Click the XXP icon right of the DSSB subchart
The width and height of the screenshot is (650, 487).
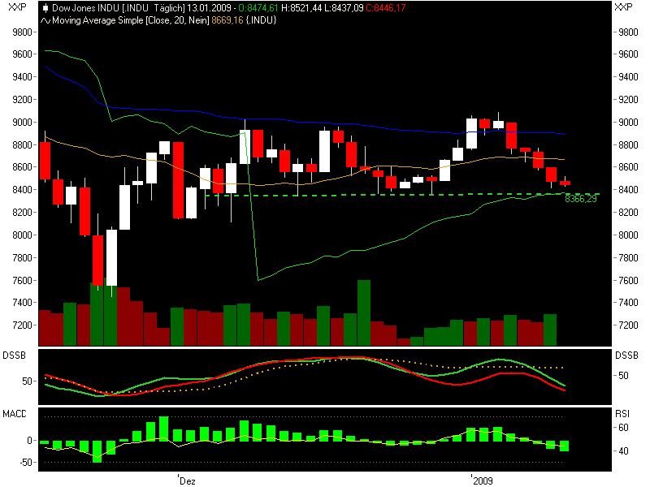click(x=626, y=356)
